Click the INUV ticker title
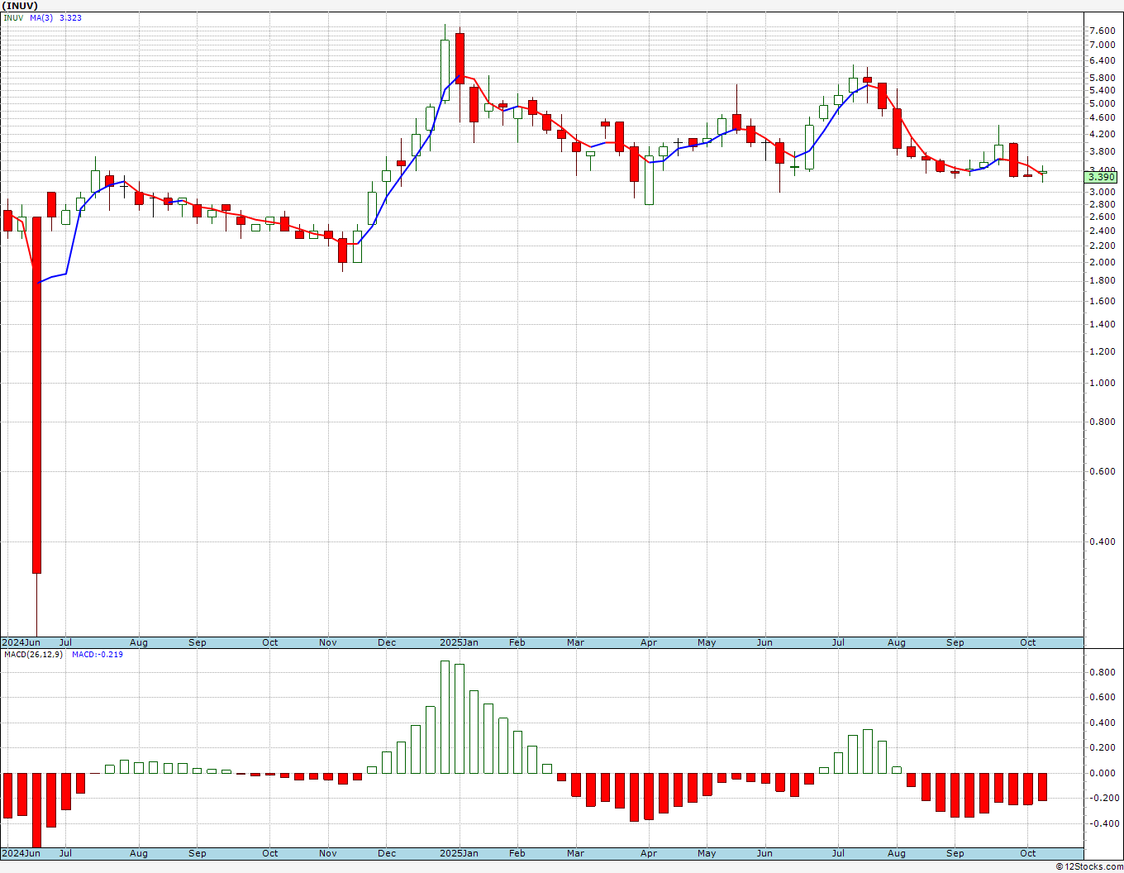1124x873 pixels. click(20, 6)
